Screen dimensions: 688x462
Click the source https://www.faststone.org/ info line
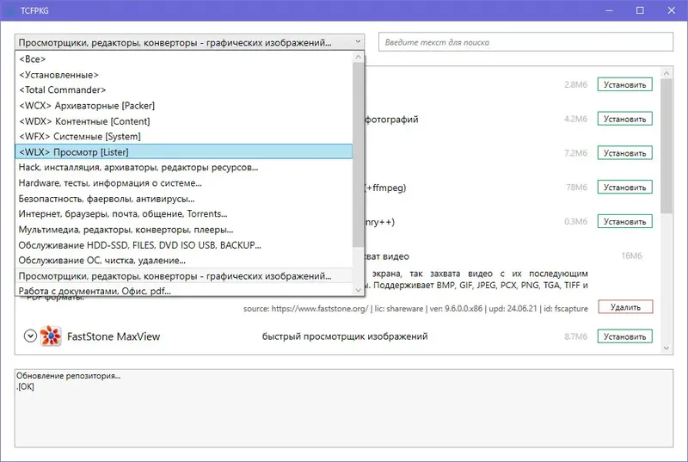click(x=415, y=309)
